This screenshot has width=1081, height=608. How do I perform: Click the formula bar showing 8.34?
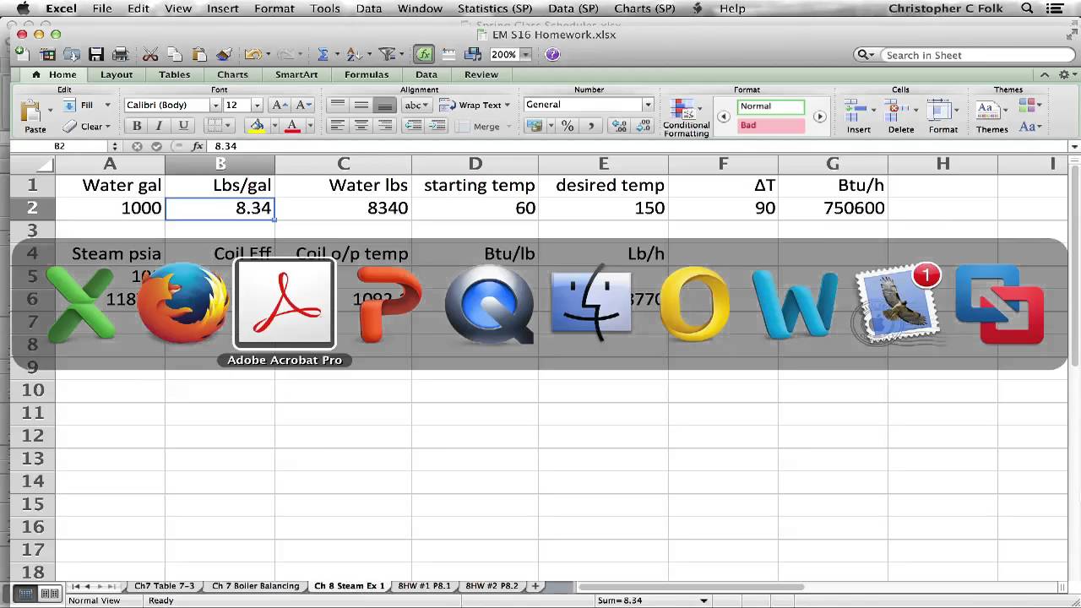tap(638, 146)
